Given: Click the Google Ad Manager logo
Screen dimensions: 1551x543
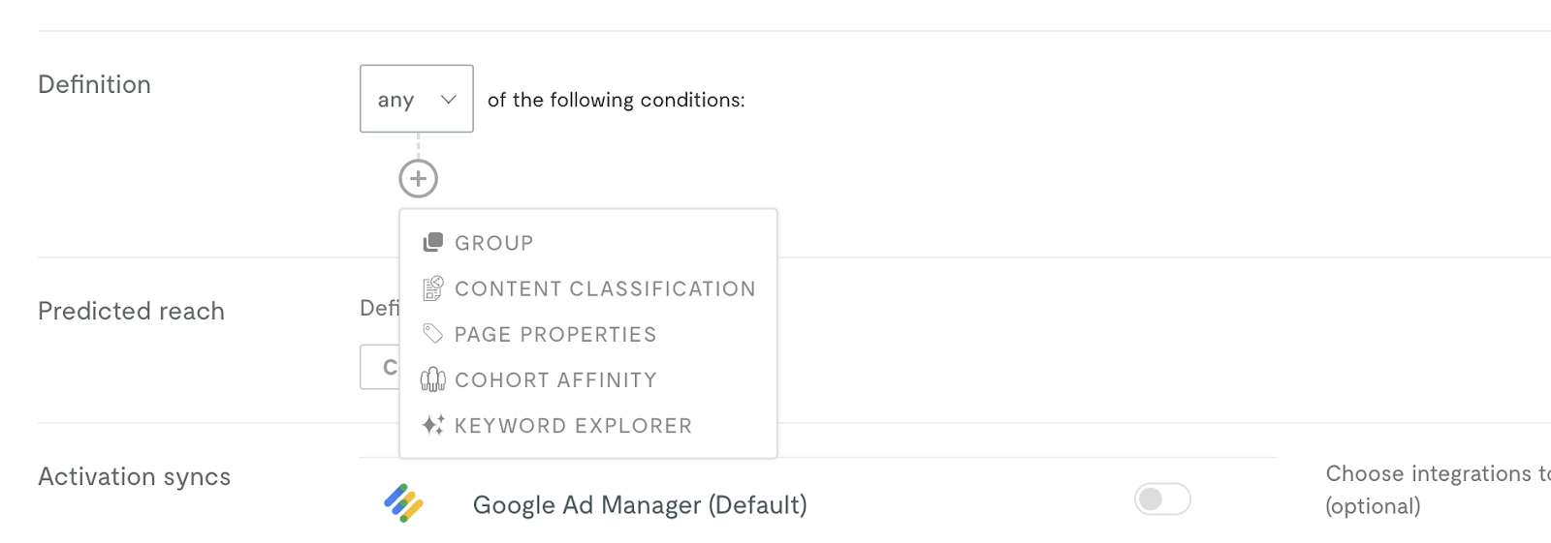Looking at the screenshot, I should (x=403, y=503).
